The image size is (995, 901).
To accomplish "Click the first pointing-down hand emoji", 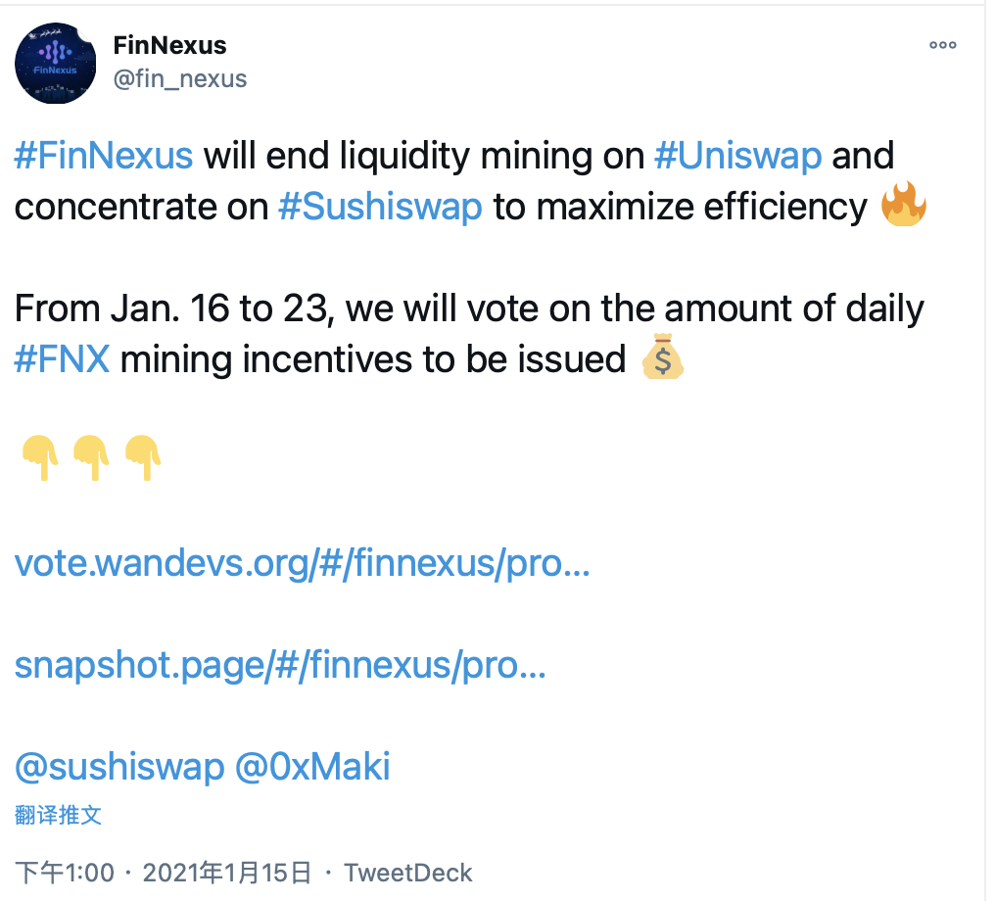I will tap(40, 457).
